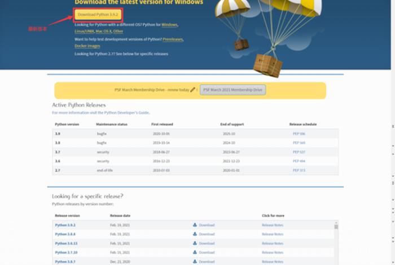This screenshot has height=265, width=395.
Task: Click the Download Python 3.9.2 button
Action: [98, 15]
